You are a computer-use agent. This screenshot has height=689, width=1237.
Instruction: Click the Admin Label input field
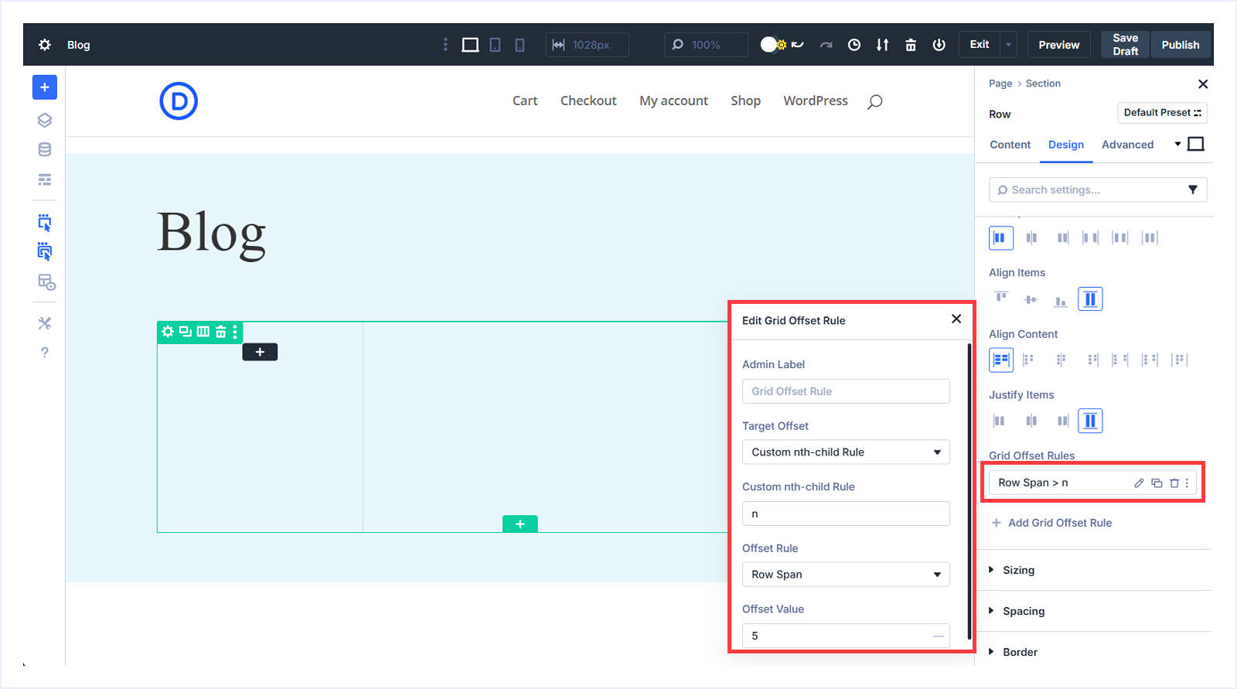846,391
